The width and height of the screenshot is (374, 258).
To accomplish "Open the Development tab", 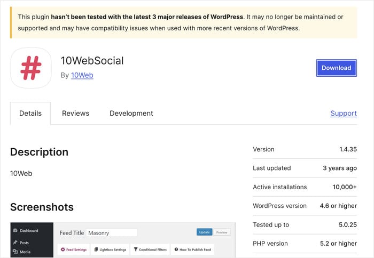I will pos(131,114).
